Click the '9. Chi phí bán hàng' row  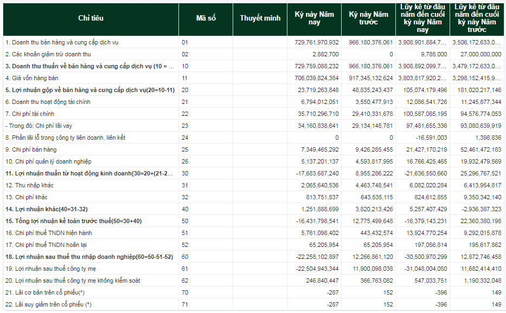tap(253, 149)
